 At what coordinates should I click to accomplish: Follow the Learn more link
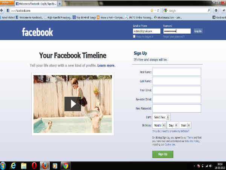tap(106, 65)
